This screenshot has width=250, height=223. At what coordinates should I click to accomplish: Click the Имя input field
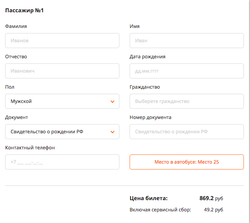pyautogui.click(x=186, y=41)
